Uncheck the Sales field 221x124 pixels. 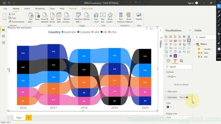coord(199,53)
